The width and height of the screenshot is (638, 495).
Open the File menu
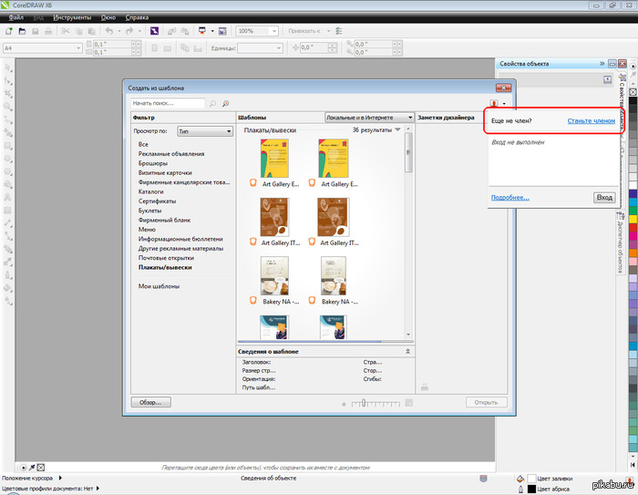16,17
